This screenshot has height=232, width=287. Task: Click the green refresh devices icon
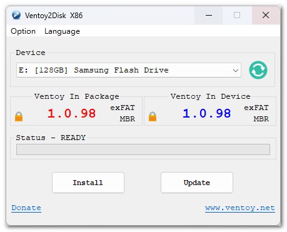(x=258, y=70)
